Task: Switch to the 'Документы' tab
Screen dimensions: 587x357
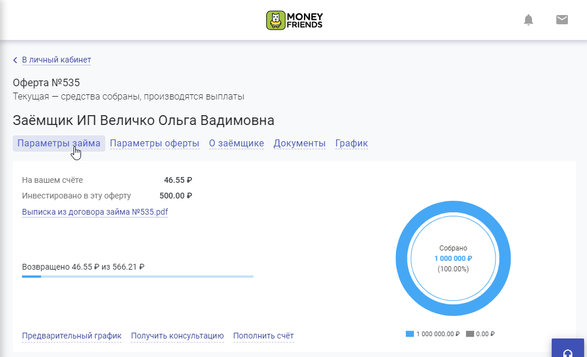Action: click(x=299, y=143)
